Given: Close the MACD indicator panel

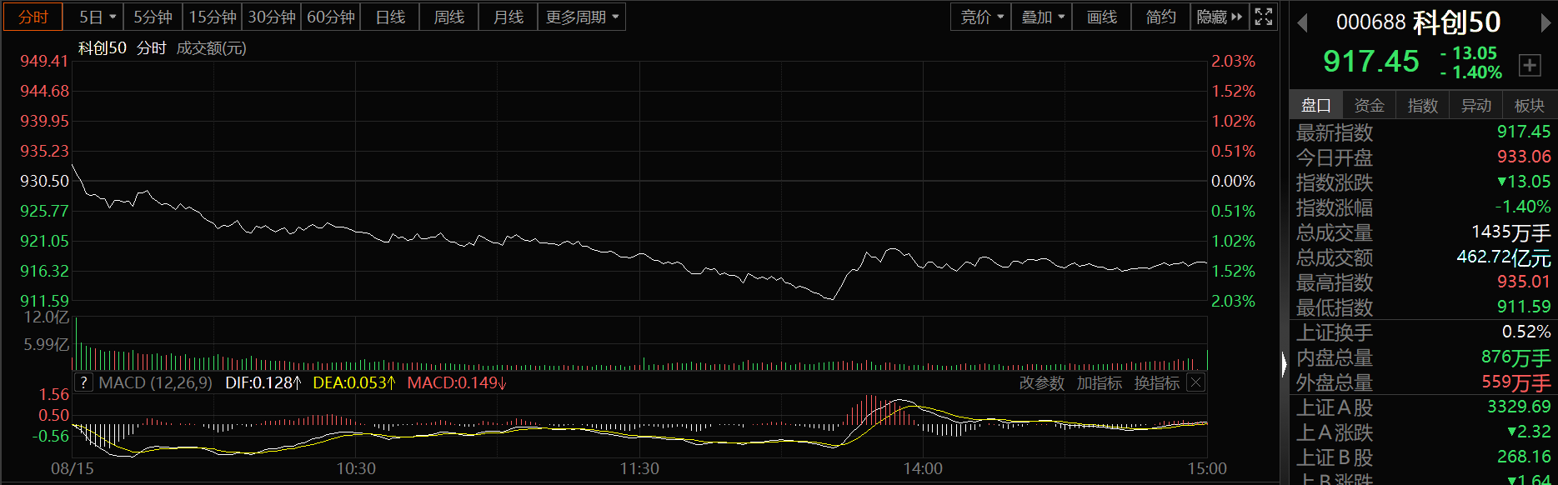Looking at the screenshot, I should (1195, 382).
